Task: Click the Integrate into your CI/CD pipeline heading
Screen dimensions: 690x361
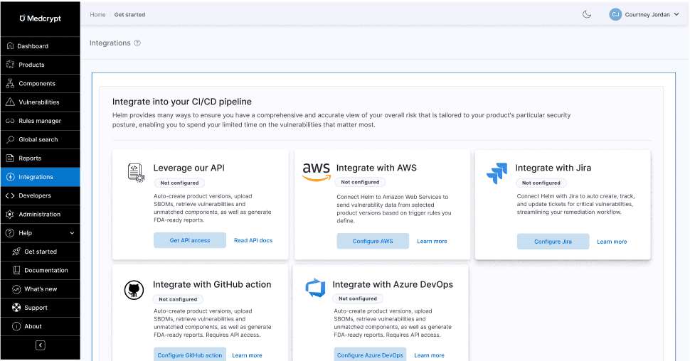Action: click(181, 102)
